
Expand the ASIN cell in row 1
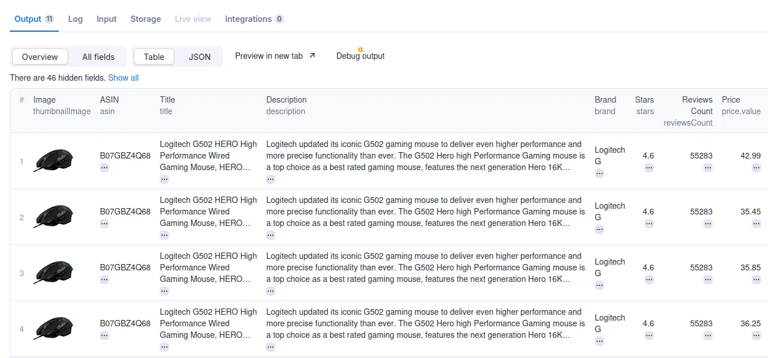104,168
